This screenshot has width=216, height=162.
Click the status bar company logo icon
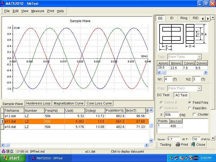tap(3, 151)
